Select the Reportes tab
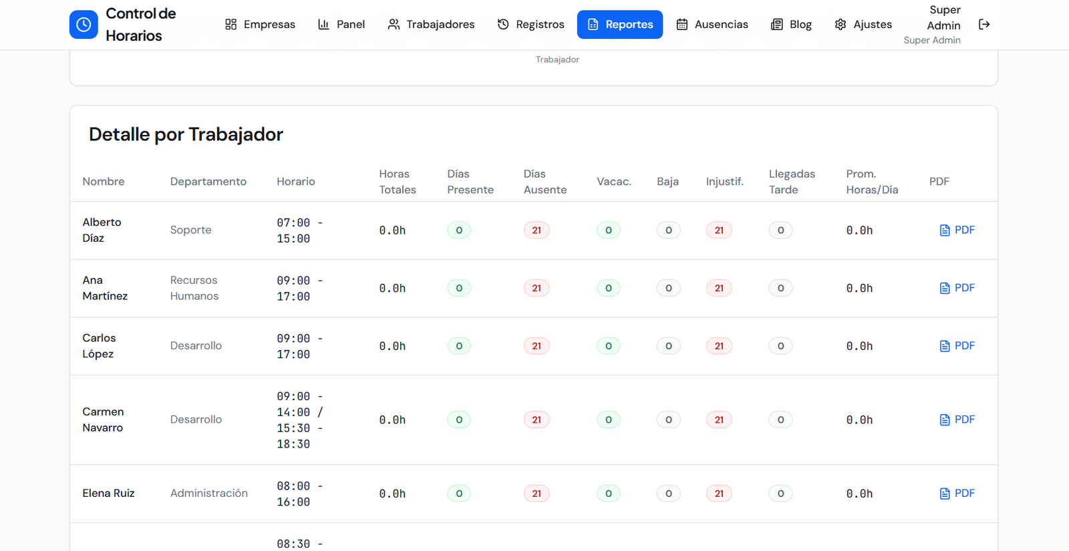This screenshot has width=1069, height=551. tap(620, 25)
